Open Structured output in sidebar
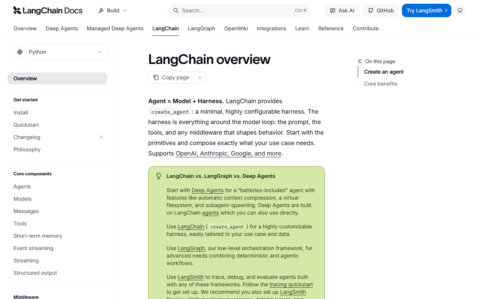 [35, 273]
